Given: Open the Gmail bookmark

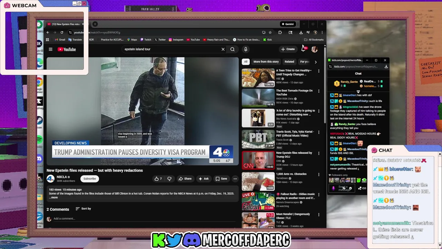Looking at the screenshot, I should click(x=60, y=40).
